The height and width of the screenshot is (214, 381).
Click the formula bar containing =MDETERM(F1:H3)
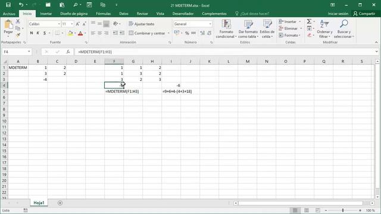[x=225, y=52]
